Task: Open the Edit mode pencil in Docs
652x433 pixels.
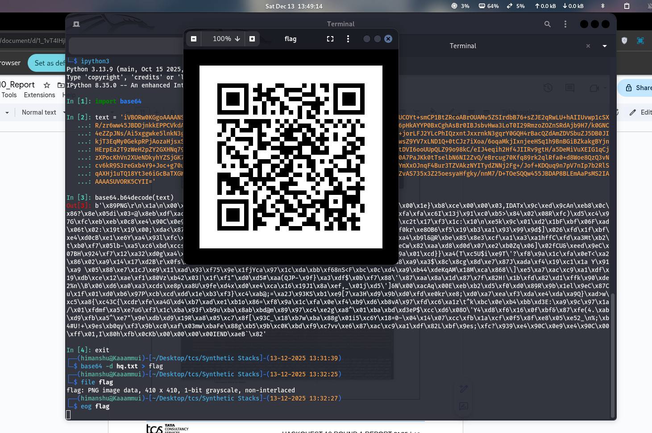Action: pos(640,112)
